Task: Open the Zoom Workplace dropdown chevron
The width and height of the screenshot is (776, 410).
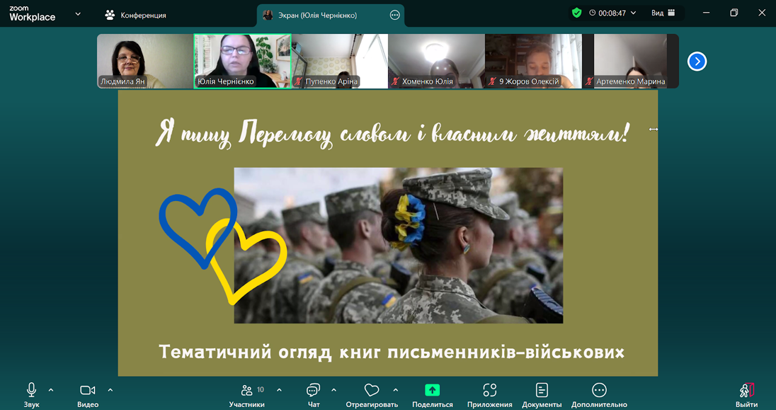Action: (78, 14)
